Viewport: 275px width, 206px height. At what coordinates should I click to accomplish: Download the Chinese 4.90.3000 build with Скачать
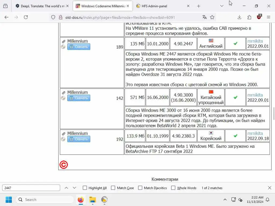click(79, 98)
